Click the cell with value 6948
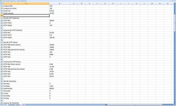 (59, 55)
